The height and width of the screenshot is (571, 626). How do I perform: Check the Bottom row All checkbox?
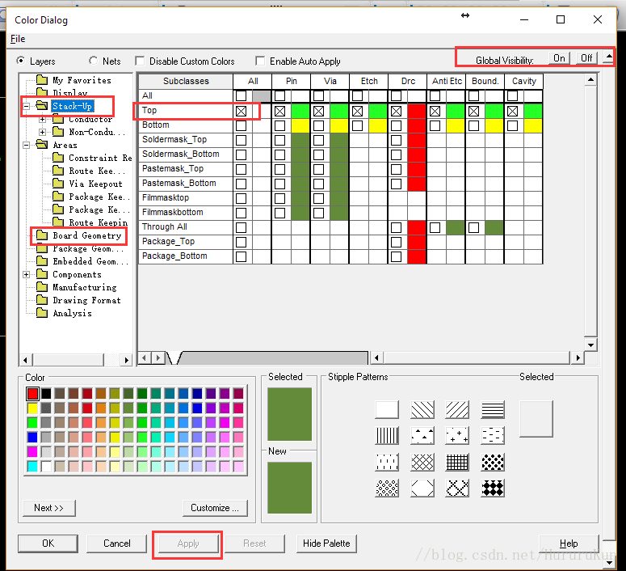tap(241, 125)
